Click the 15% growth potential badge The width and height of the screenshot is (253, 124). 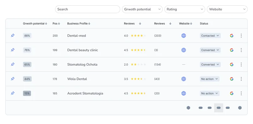tap(27, 93)
